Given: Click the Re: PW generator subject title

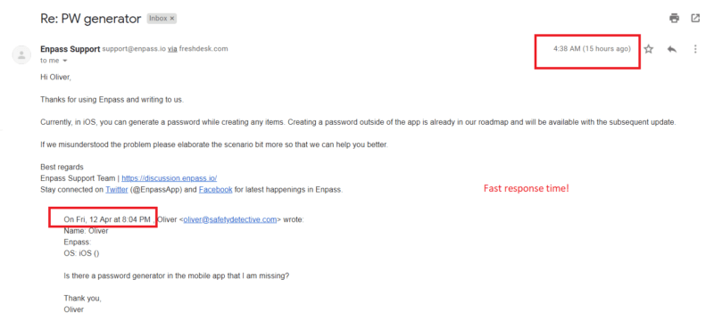Looking at the screenshot, I should [x=91, y=19].
